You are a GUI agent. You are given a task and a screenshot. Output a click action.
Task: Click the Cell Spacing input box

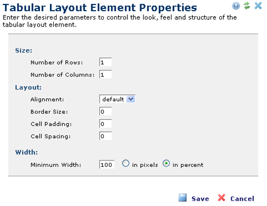pos(105,136)
